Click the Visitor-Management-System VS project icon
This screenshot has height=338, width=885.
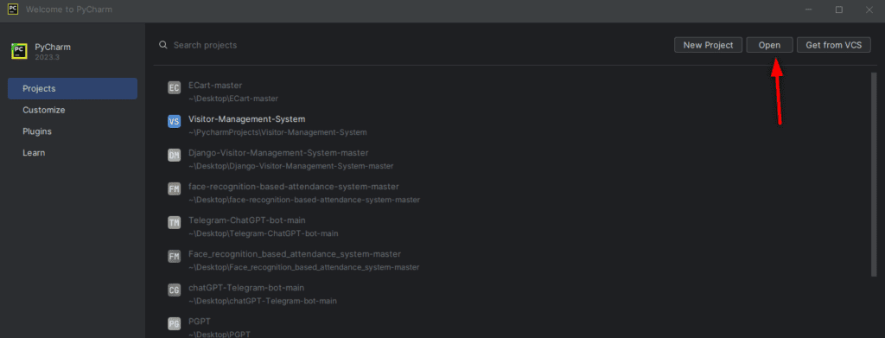click(175, 121)
